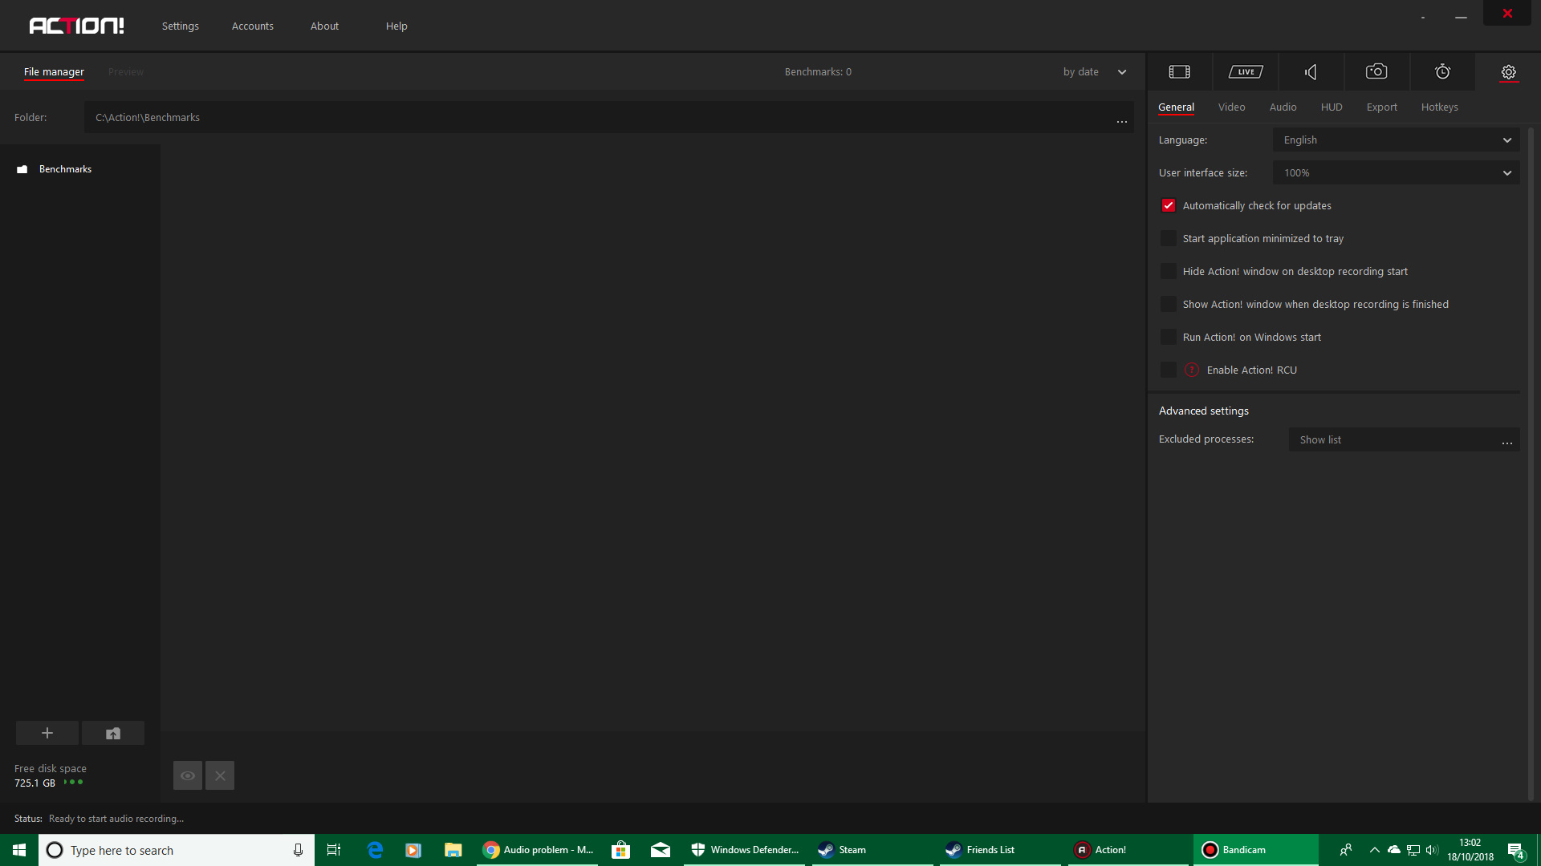This screenshot has width=1541, height=866.
Task: Open the Settings panel gear icon
Action: tap(1508, 72)
